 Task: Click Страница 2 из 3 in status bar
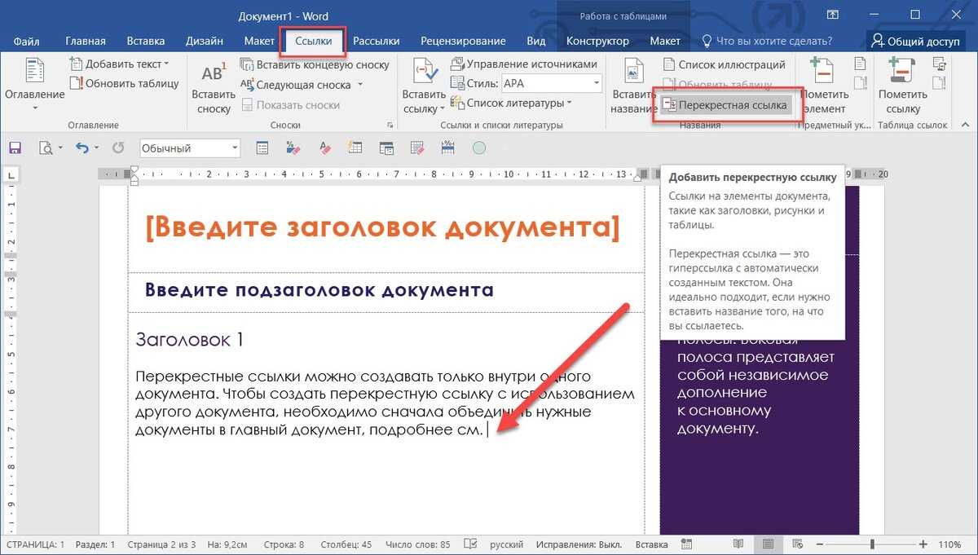coord(162,544)
